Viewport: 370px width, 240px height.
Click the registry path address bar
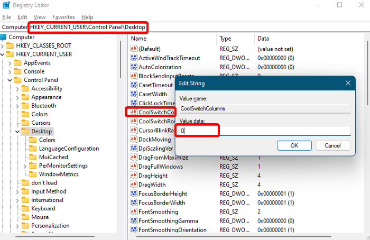[185, 27]
